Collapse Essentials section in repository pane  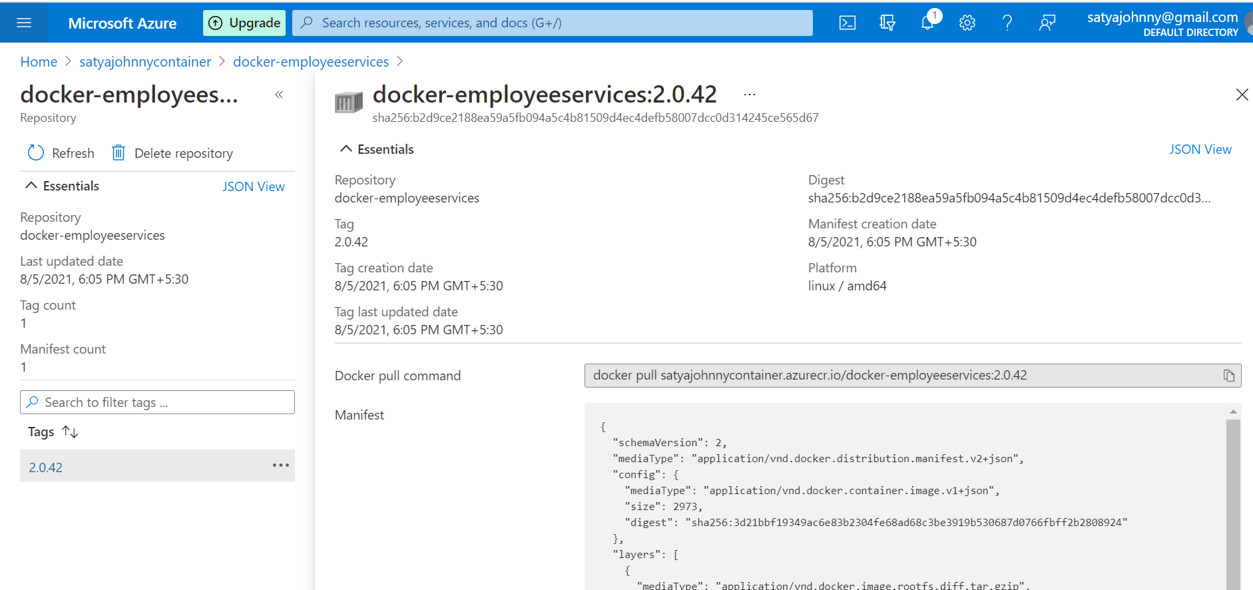coord(31,186)
